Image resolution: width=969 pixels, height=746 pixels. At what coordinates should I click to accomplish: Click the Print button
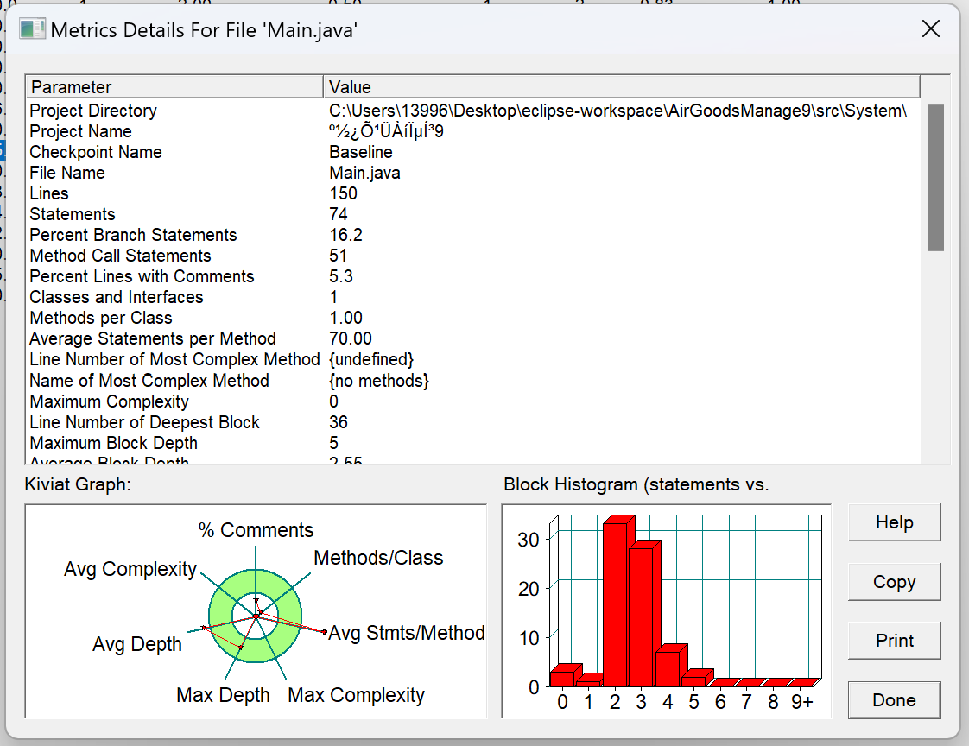coord(894,641)
